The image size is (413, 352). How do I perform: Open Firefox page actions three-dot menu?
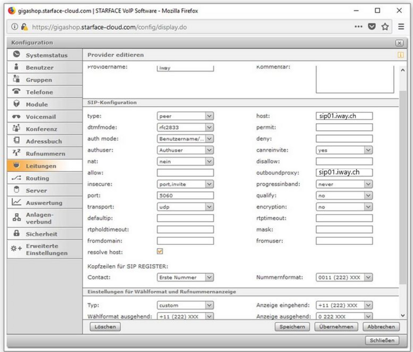click(358, 26)
